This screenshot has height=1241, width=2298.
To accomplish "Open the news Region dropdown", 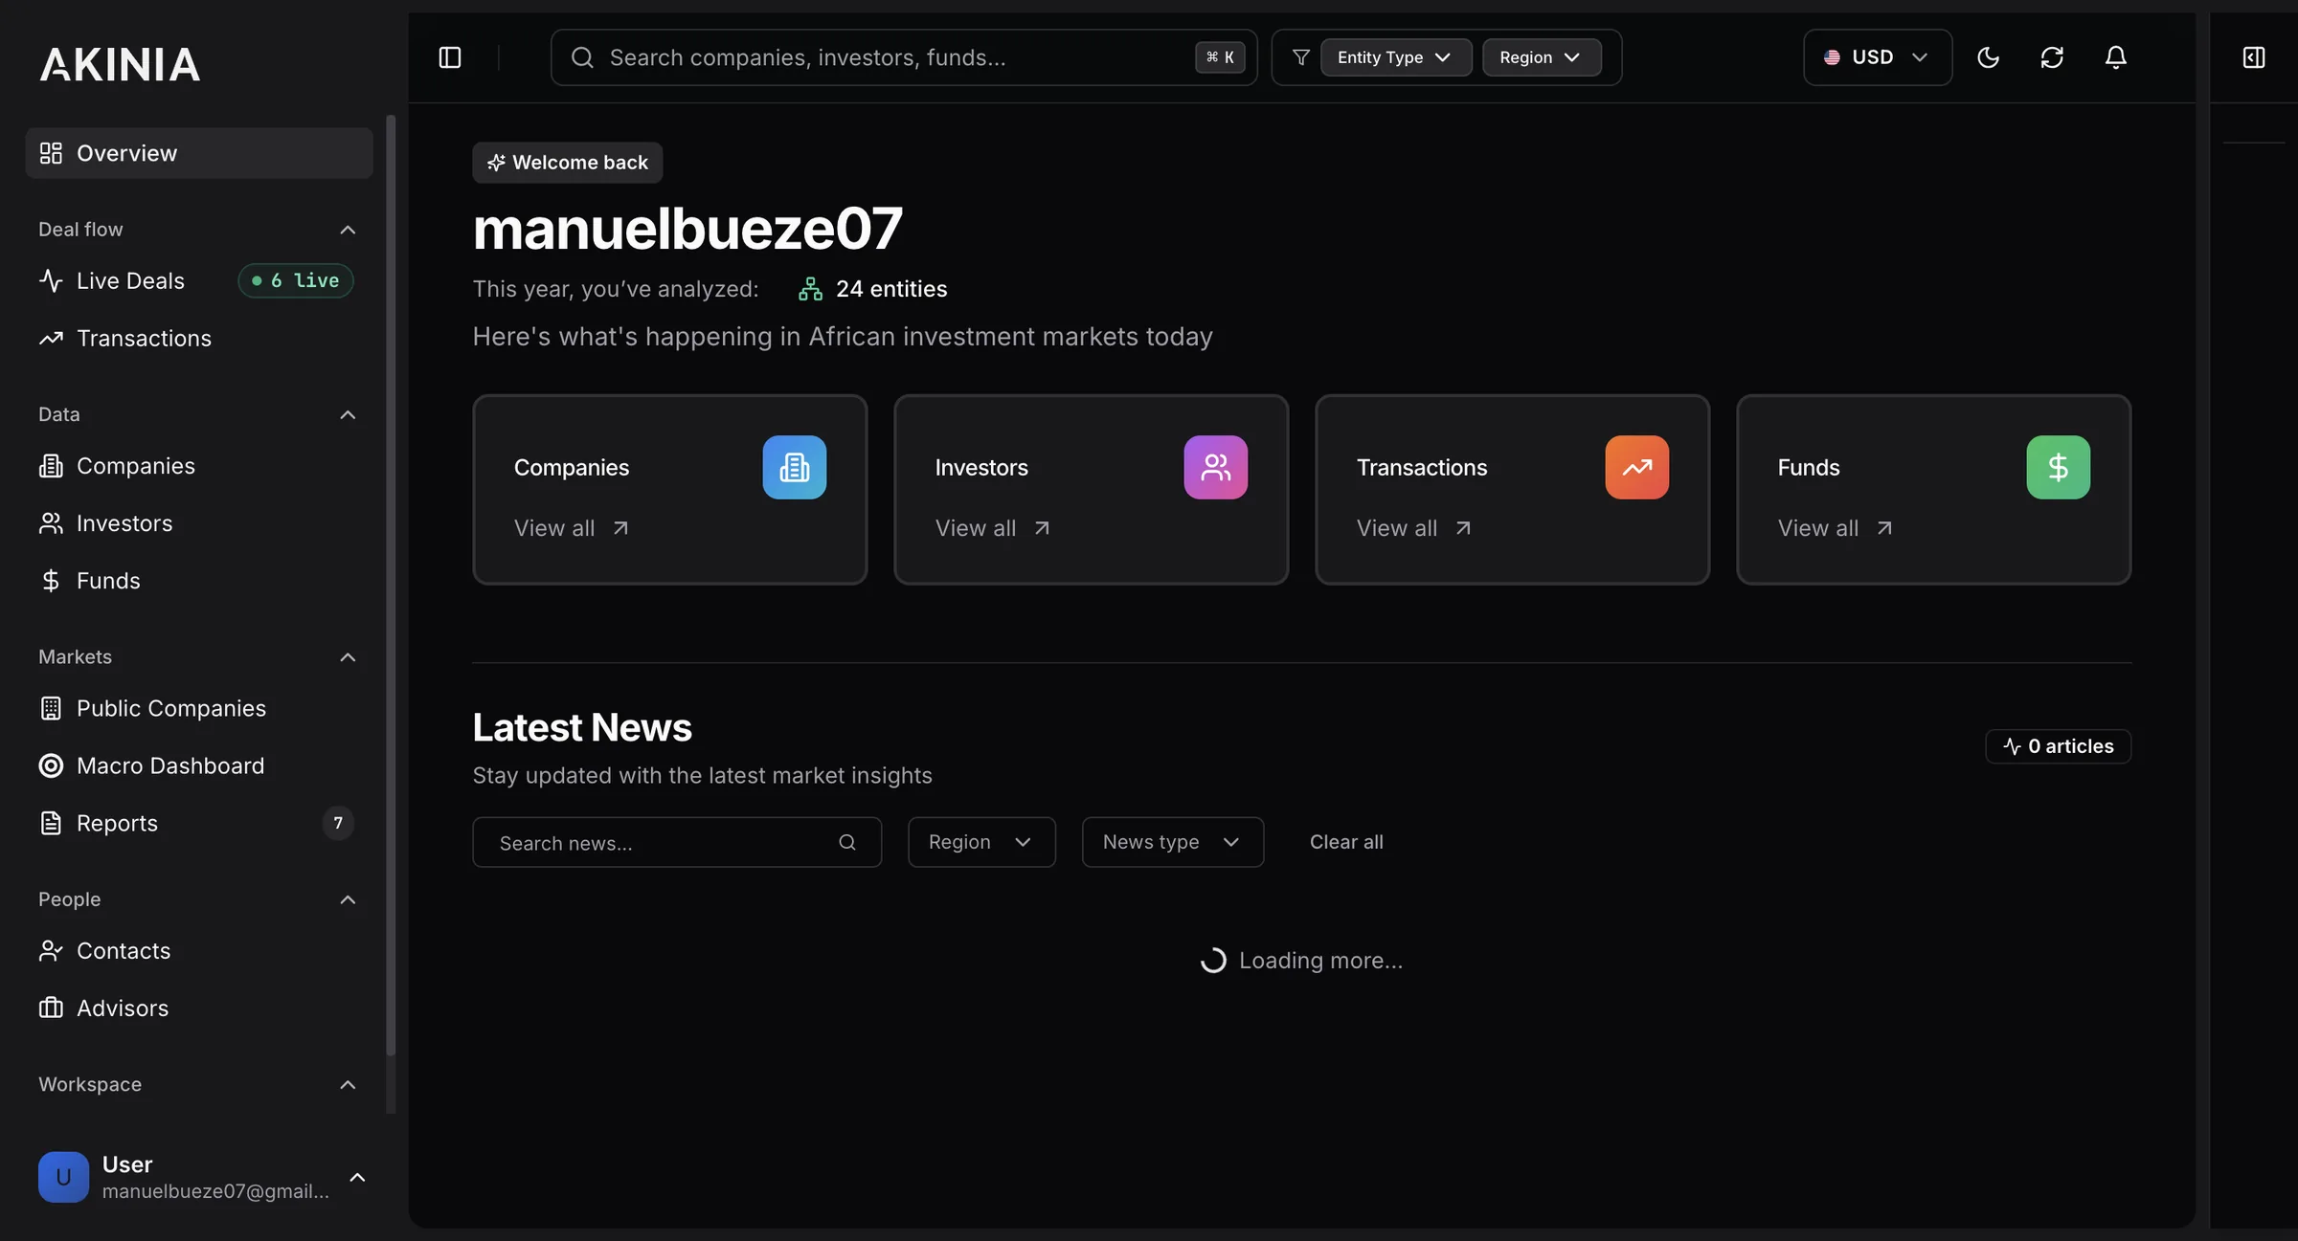I will pos(981,842).
